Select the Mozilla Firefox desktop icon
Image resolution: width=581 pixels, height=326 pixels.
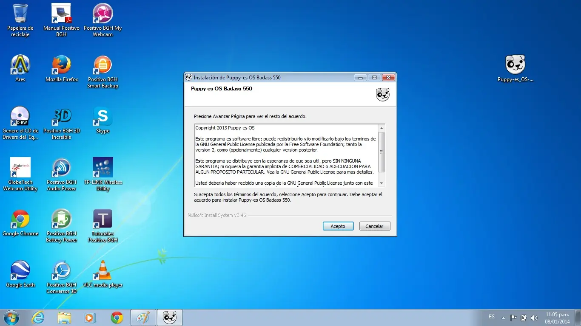pos(62,68)
